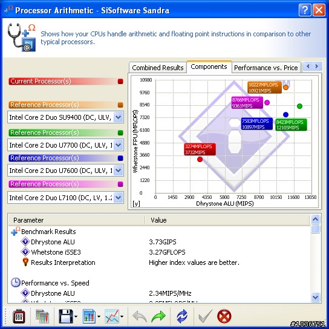Click the Help question mark button
Viewport: 329px width, 329px height.
[305, 10]
